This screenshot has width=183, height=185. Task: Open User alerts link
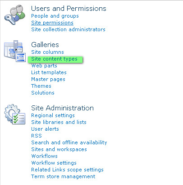[x=45, y=129]
